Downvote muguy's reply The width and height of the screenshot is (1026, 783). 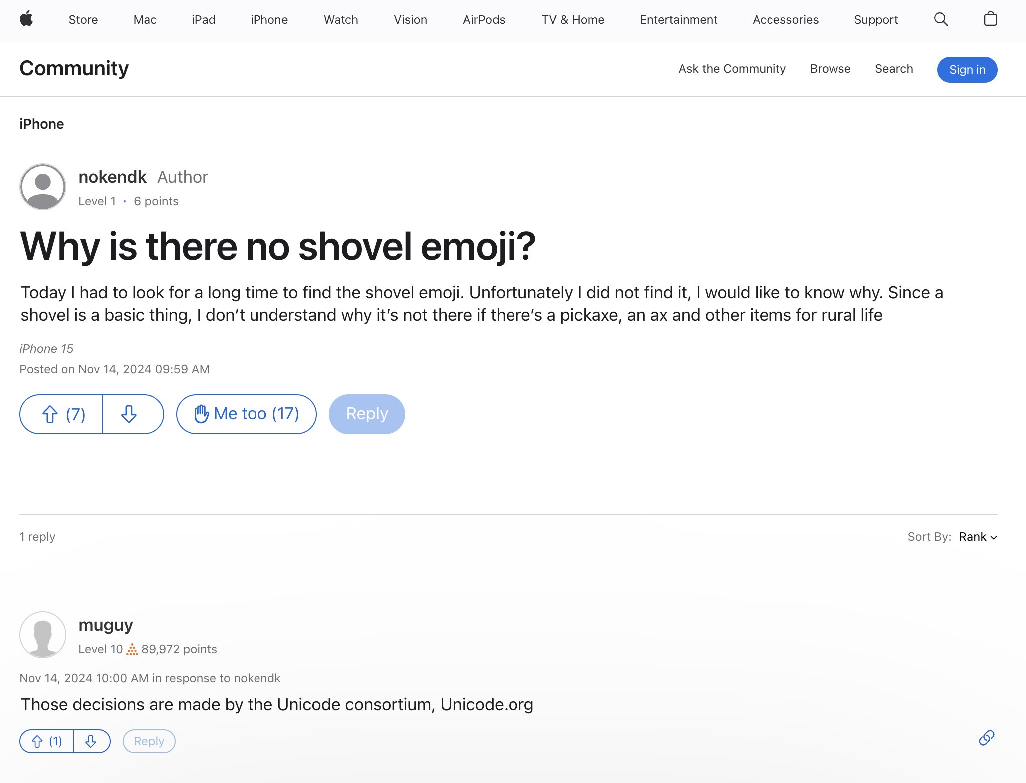point(91,741)
